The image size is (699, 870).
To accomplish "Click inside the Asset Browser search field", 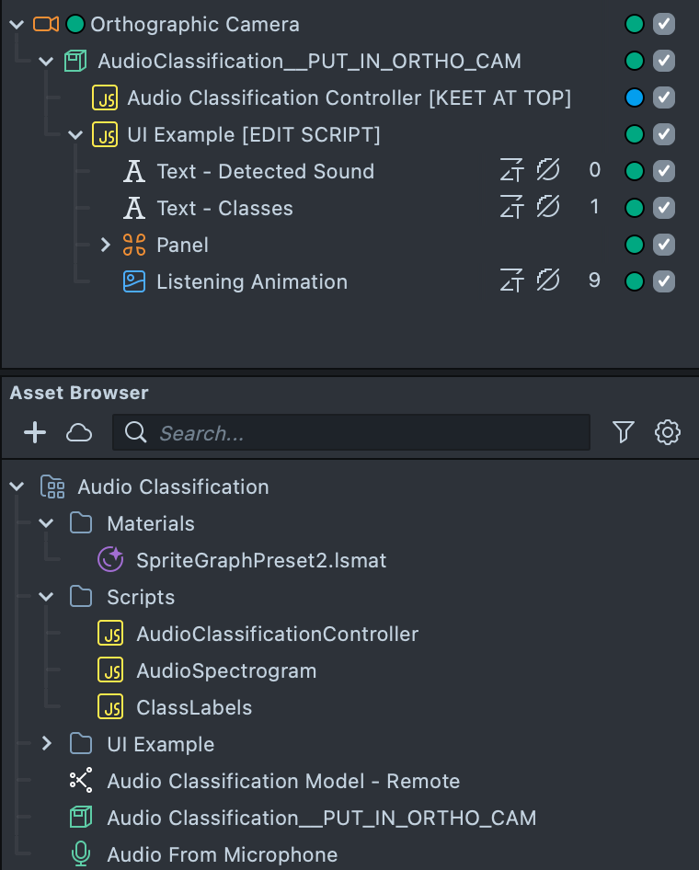I will click(x=349, y=432).
